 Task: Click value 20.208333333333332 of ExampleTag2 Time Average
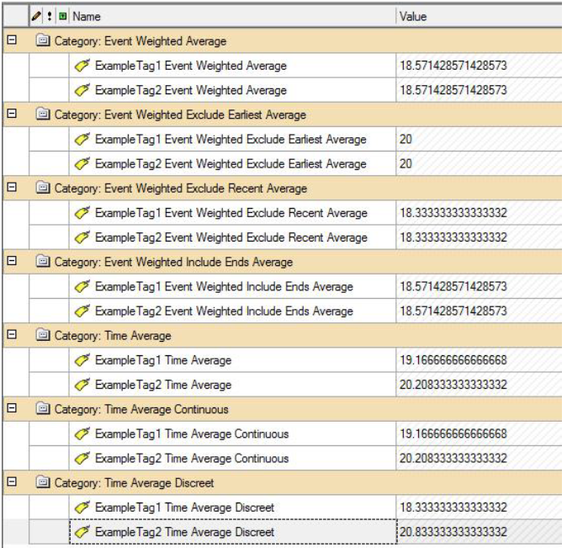tap(453, 385)
